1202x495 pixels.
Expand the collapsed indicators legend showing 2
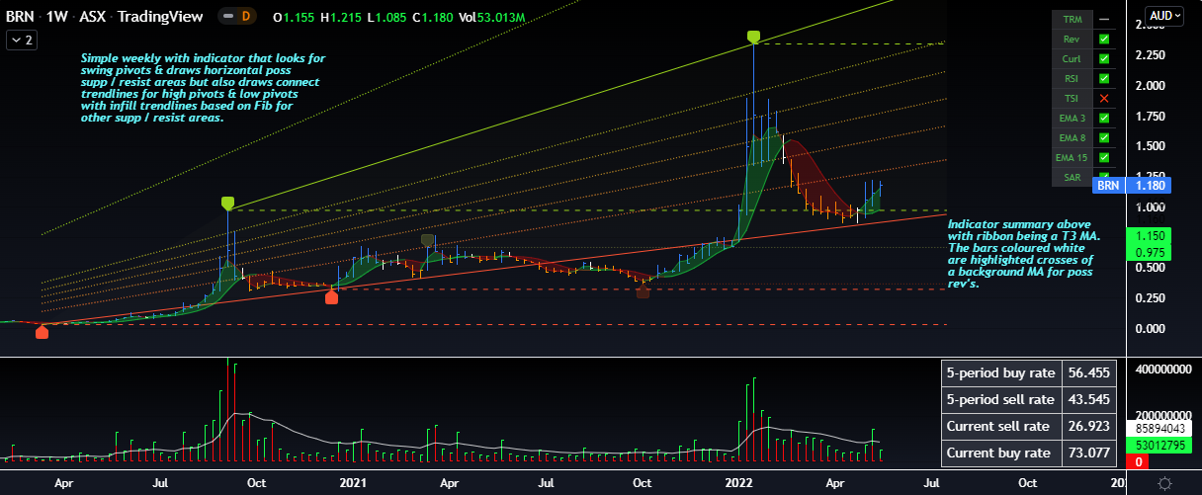(x=21, y=40)
